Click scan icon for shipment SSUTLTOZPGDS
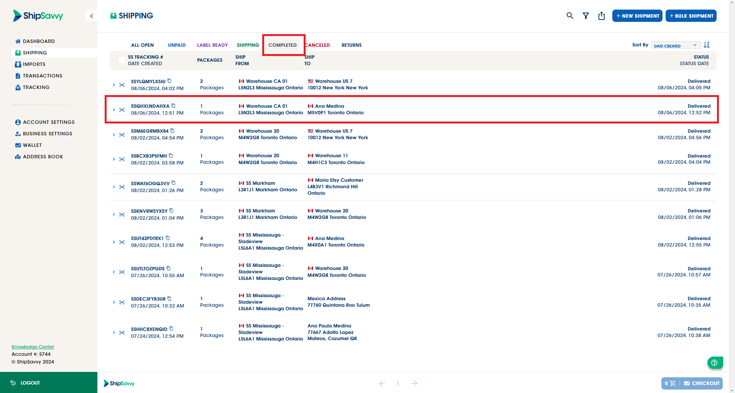 (122, 272)
